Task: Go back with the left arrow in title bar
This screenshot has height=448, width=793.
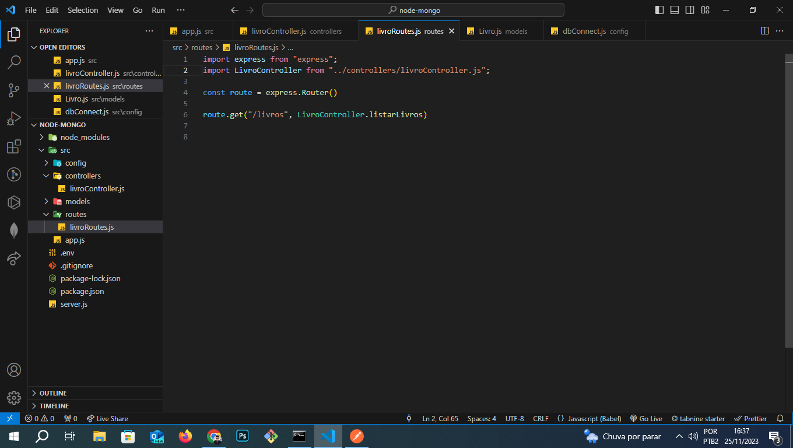Action: 234,10
